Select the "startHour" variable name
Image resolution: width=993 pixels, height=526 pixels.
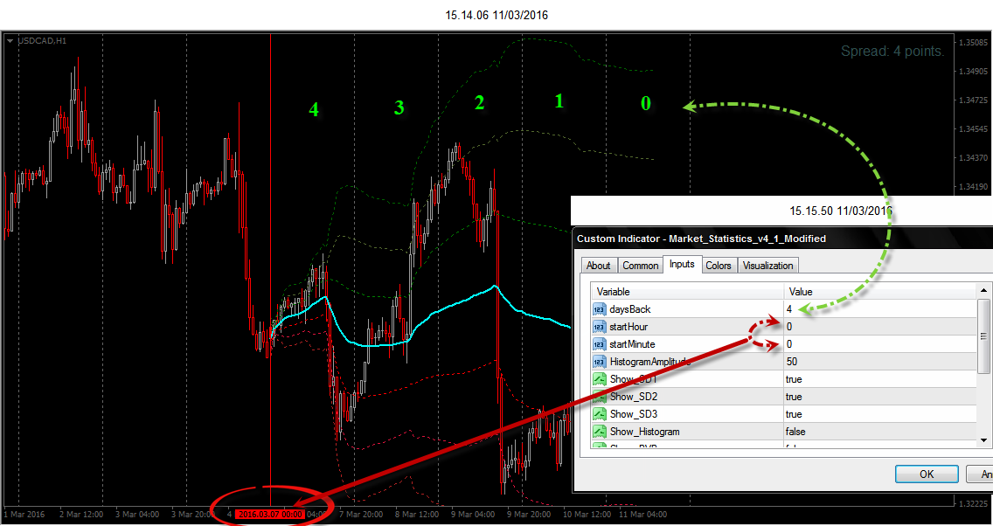point(628,327)
